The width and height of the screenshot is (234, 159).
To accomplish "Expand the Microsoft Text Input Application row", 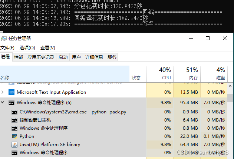I will (x=3, y=92).
